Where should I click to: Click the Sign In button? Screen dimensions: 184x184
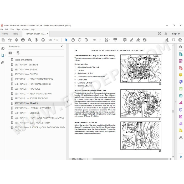click(176, 34)
